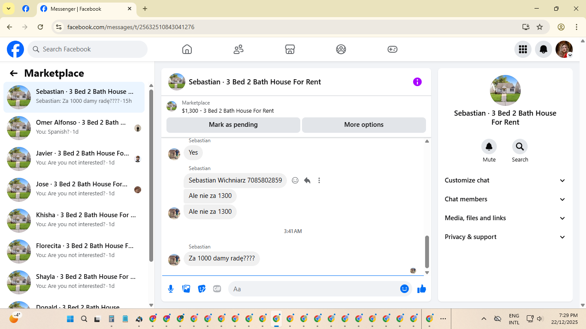This screenshot has width=586, height=329.
Task: Open Windows taskbar search
Action: click(x=84, y=319)
